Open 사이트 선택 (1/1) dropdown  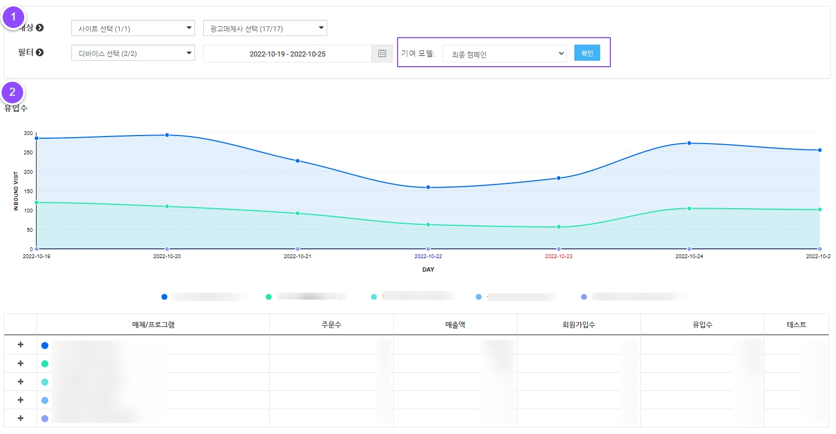(133, 29)
